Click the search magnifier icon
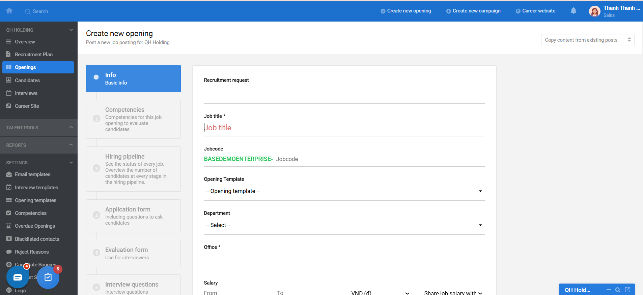This screenshot has width=643, height=295. (x=28, y=11)
